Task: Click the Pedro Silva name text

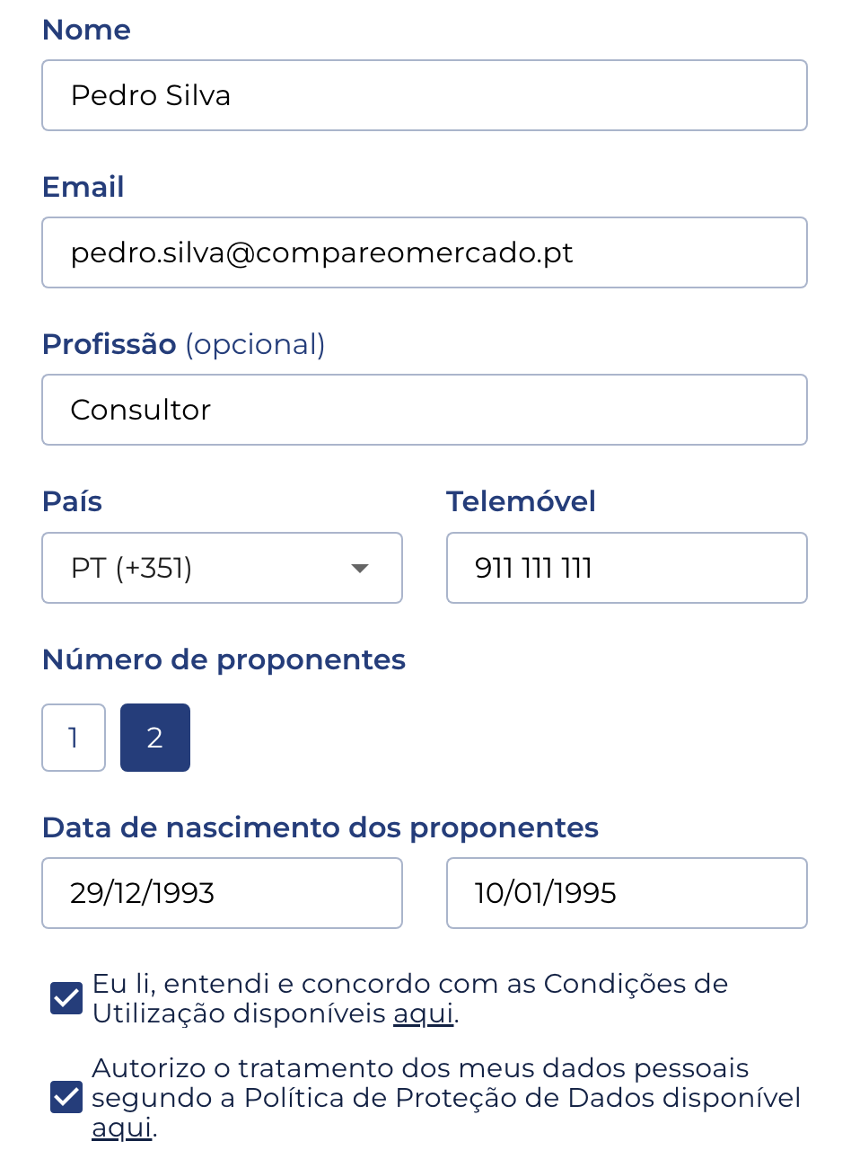Action: point(150,94)
